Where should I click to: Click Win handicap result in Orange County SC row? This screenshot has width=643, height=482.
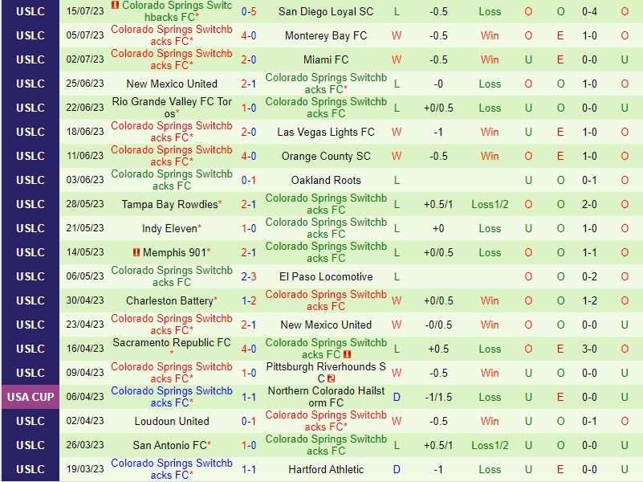click(x=490, y=157)
